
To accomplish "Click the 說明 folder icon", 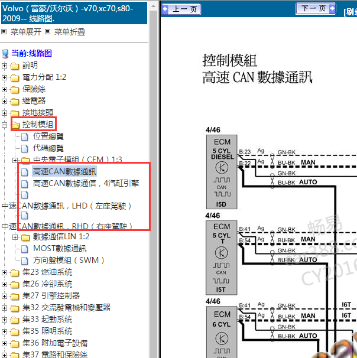I will [15, 66].
